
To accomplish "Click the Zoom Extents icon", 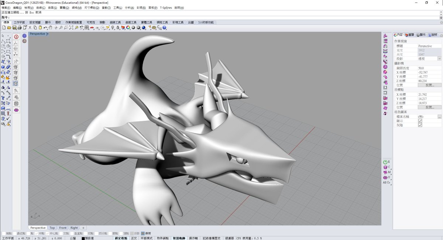I will tap(71, 28).
